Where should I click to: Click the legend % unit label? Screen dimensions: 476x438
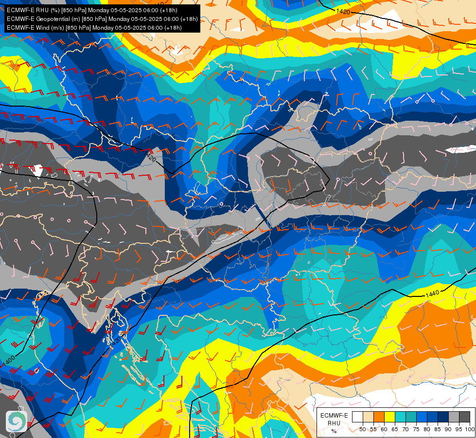[x=334, y=431]
